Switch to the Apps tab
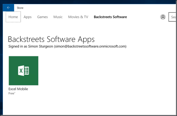This screenshot has width=177, height=116. (27, 17)
